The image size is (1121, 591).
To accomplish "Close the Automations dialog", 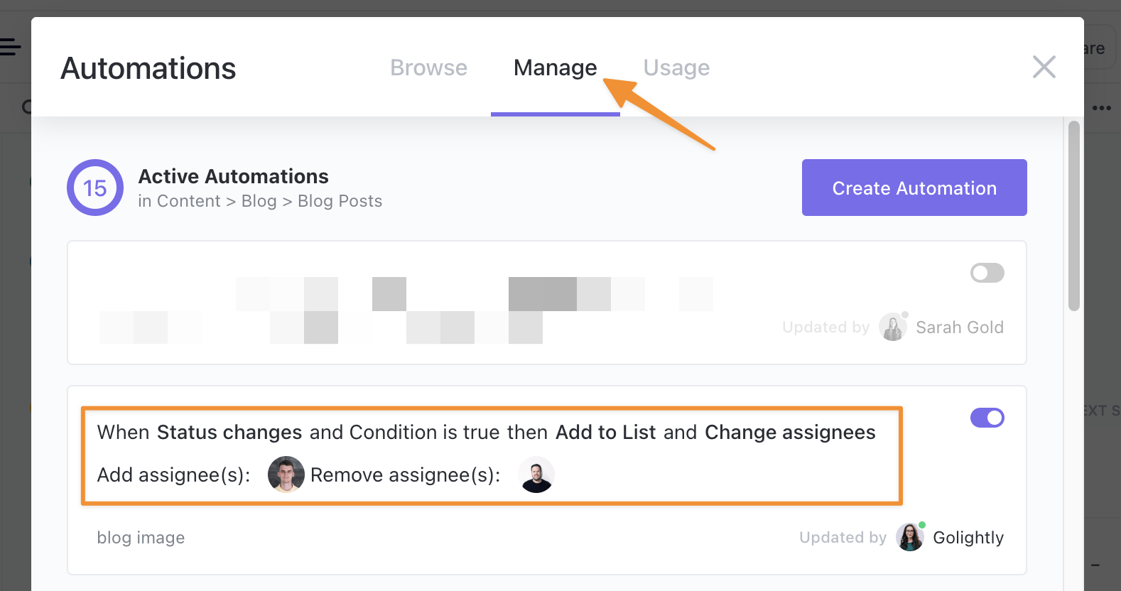I will (x=1044, y=67).
